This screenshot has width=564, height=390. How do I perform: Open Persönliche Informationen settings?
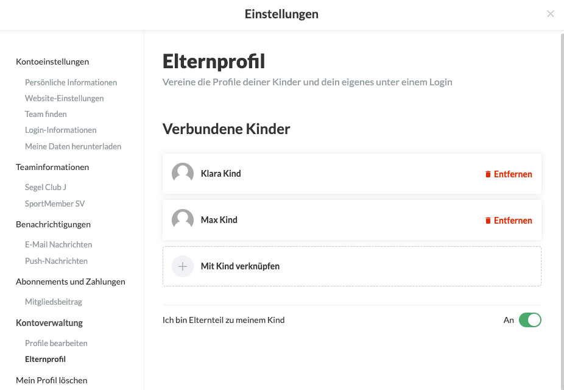71,82
